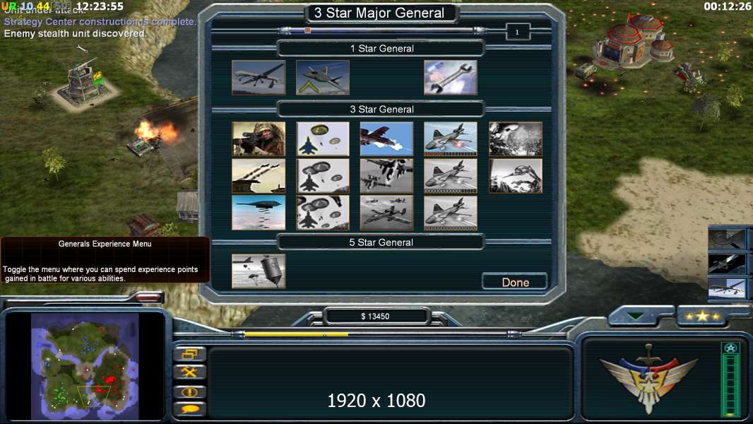Jump to the alert exclamation beacon button
This screenshot has height=424, width=753.
click(x=190, y=391)
